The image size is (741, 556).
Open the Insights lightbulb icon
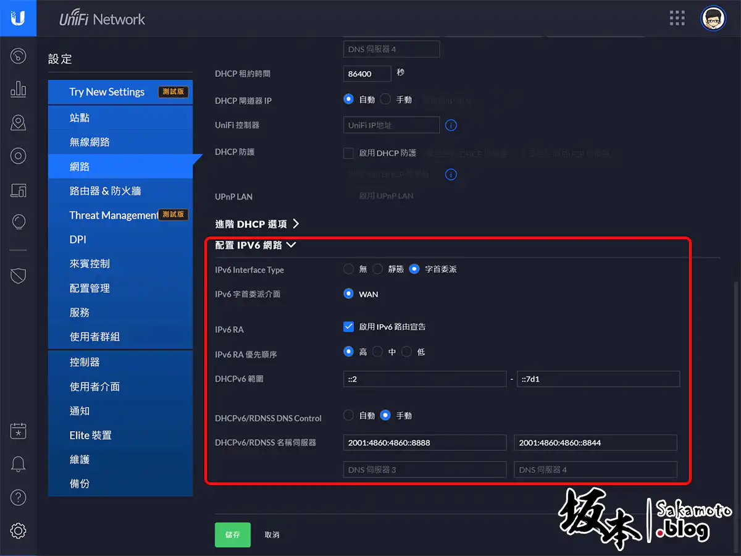point(19,222)
